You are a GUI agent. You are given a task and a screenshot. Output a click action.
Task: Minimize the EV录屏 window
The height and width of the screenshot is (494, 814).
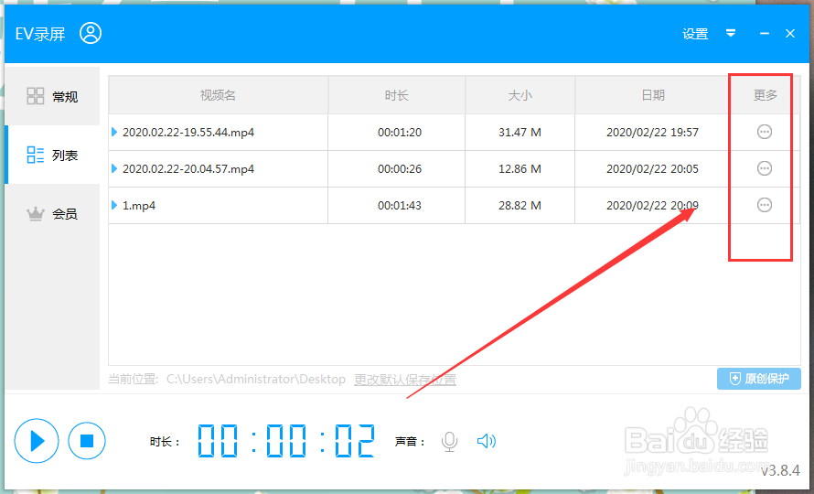point(765,33)
